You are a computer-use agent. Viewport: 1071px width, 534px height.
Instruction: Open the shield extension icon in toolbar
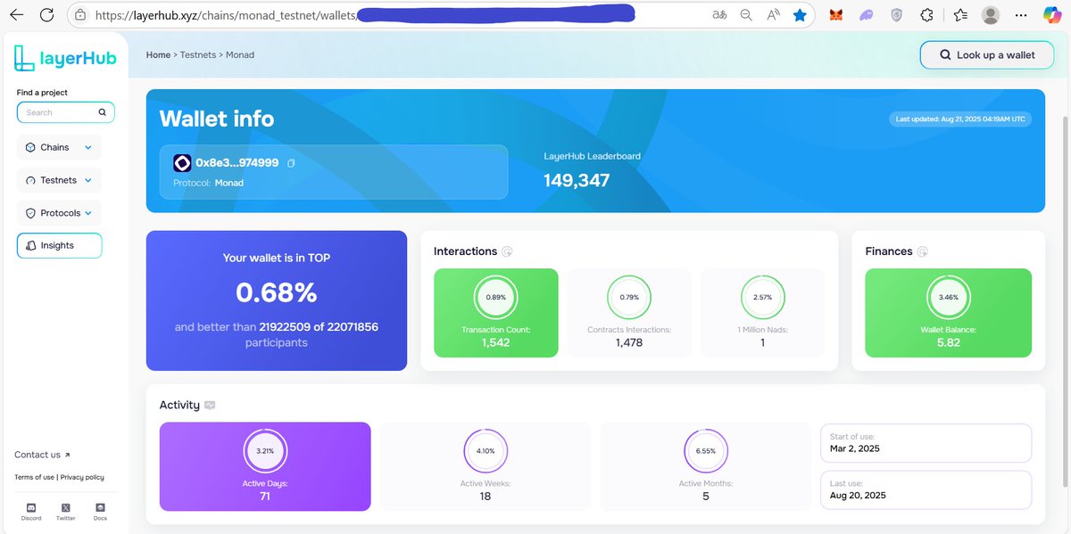click(x=897, y=15)
